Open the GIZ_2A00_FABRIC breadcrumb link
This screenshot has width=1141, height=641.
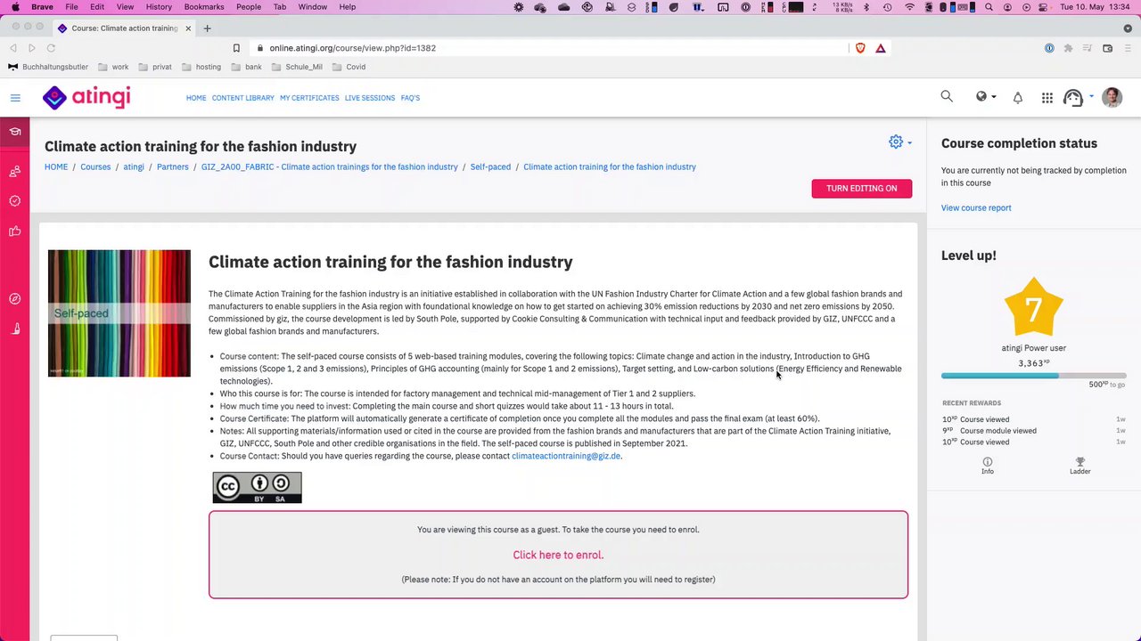[x=330, y=166]
